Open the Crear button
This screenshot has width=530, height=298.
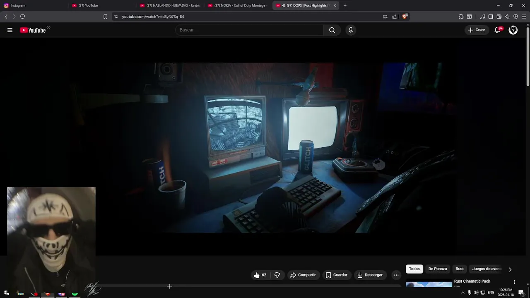(x=476, y=30)
